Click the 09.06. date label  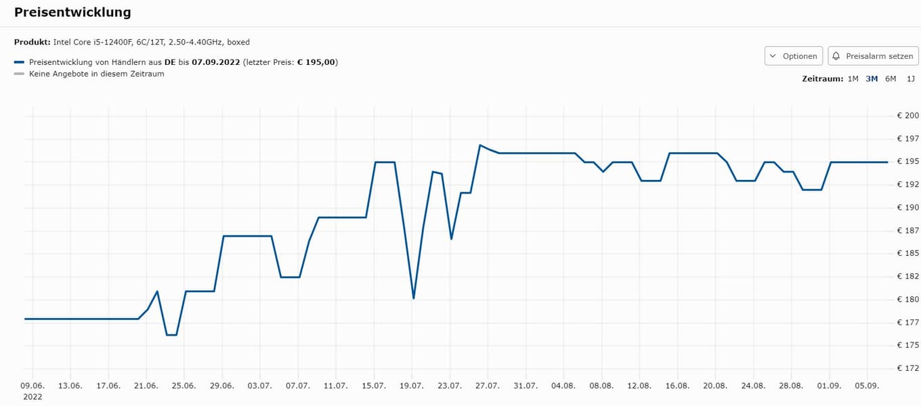click(x=33, y=386)
